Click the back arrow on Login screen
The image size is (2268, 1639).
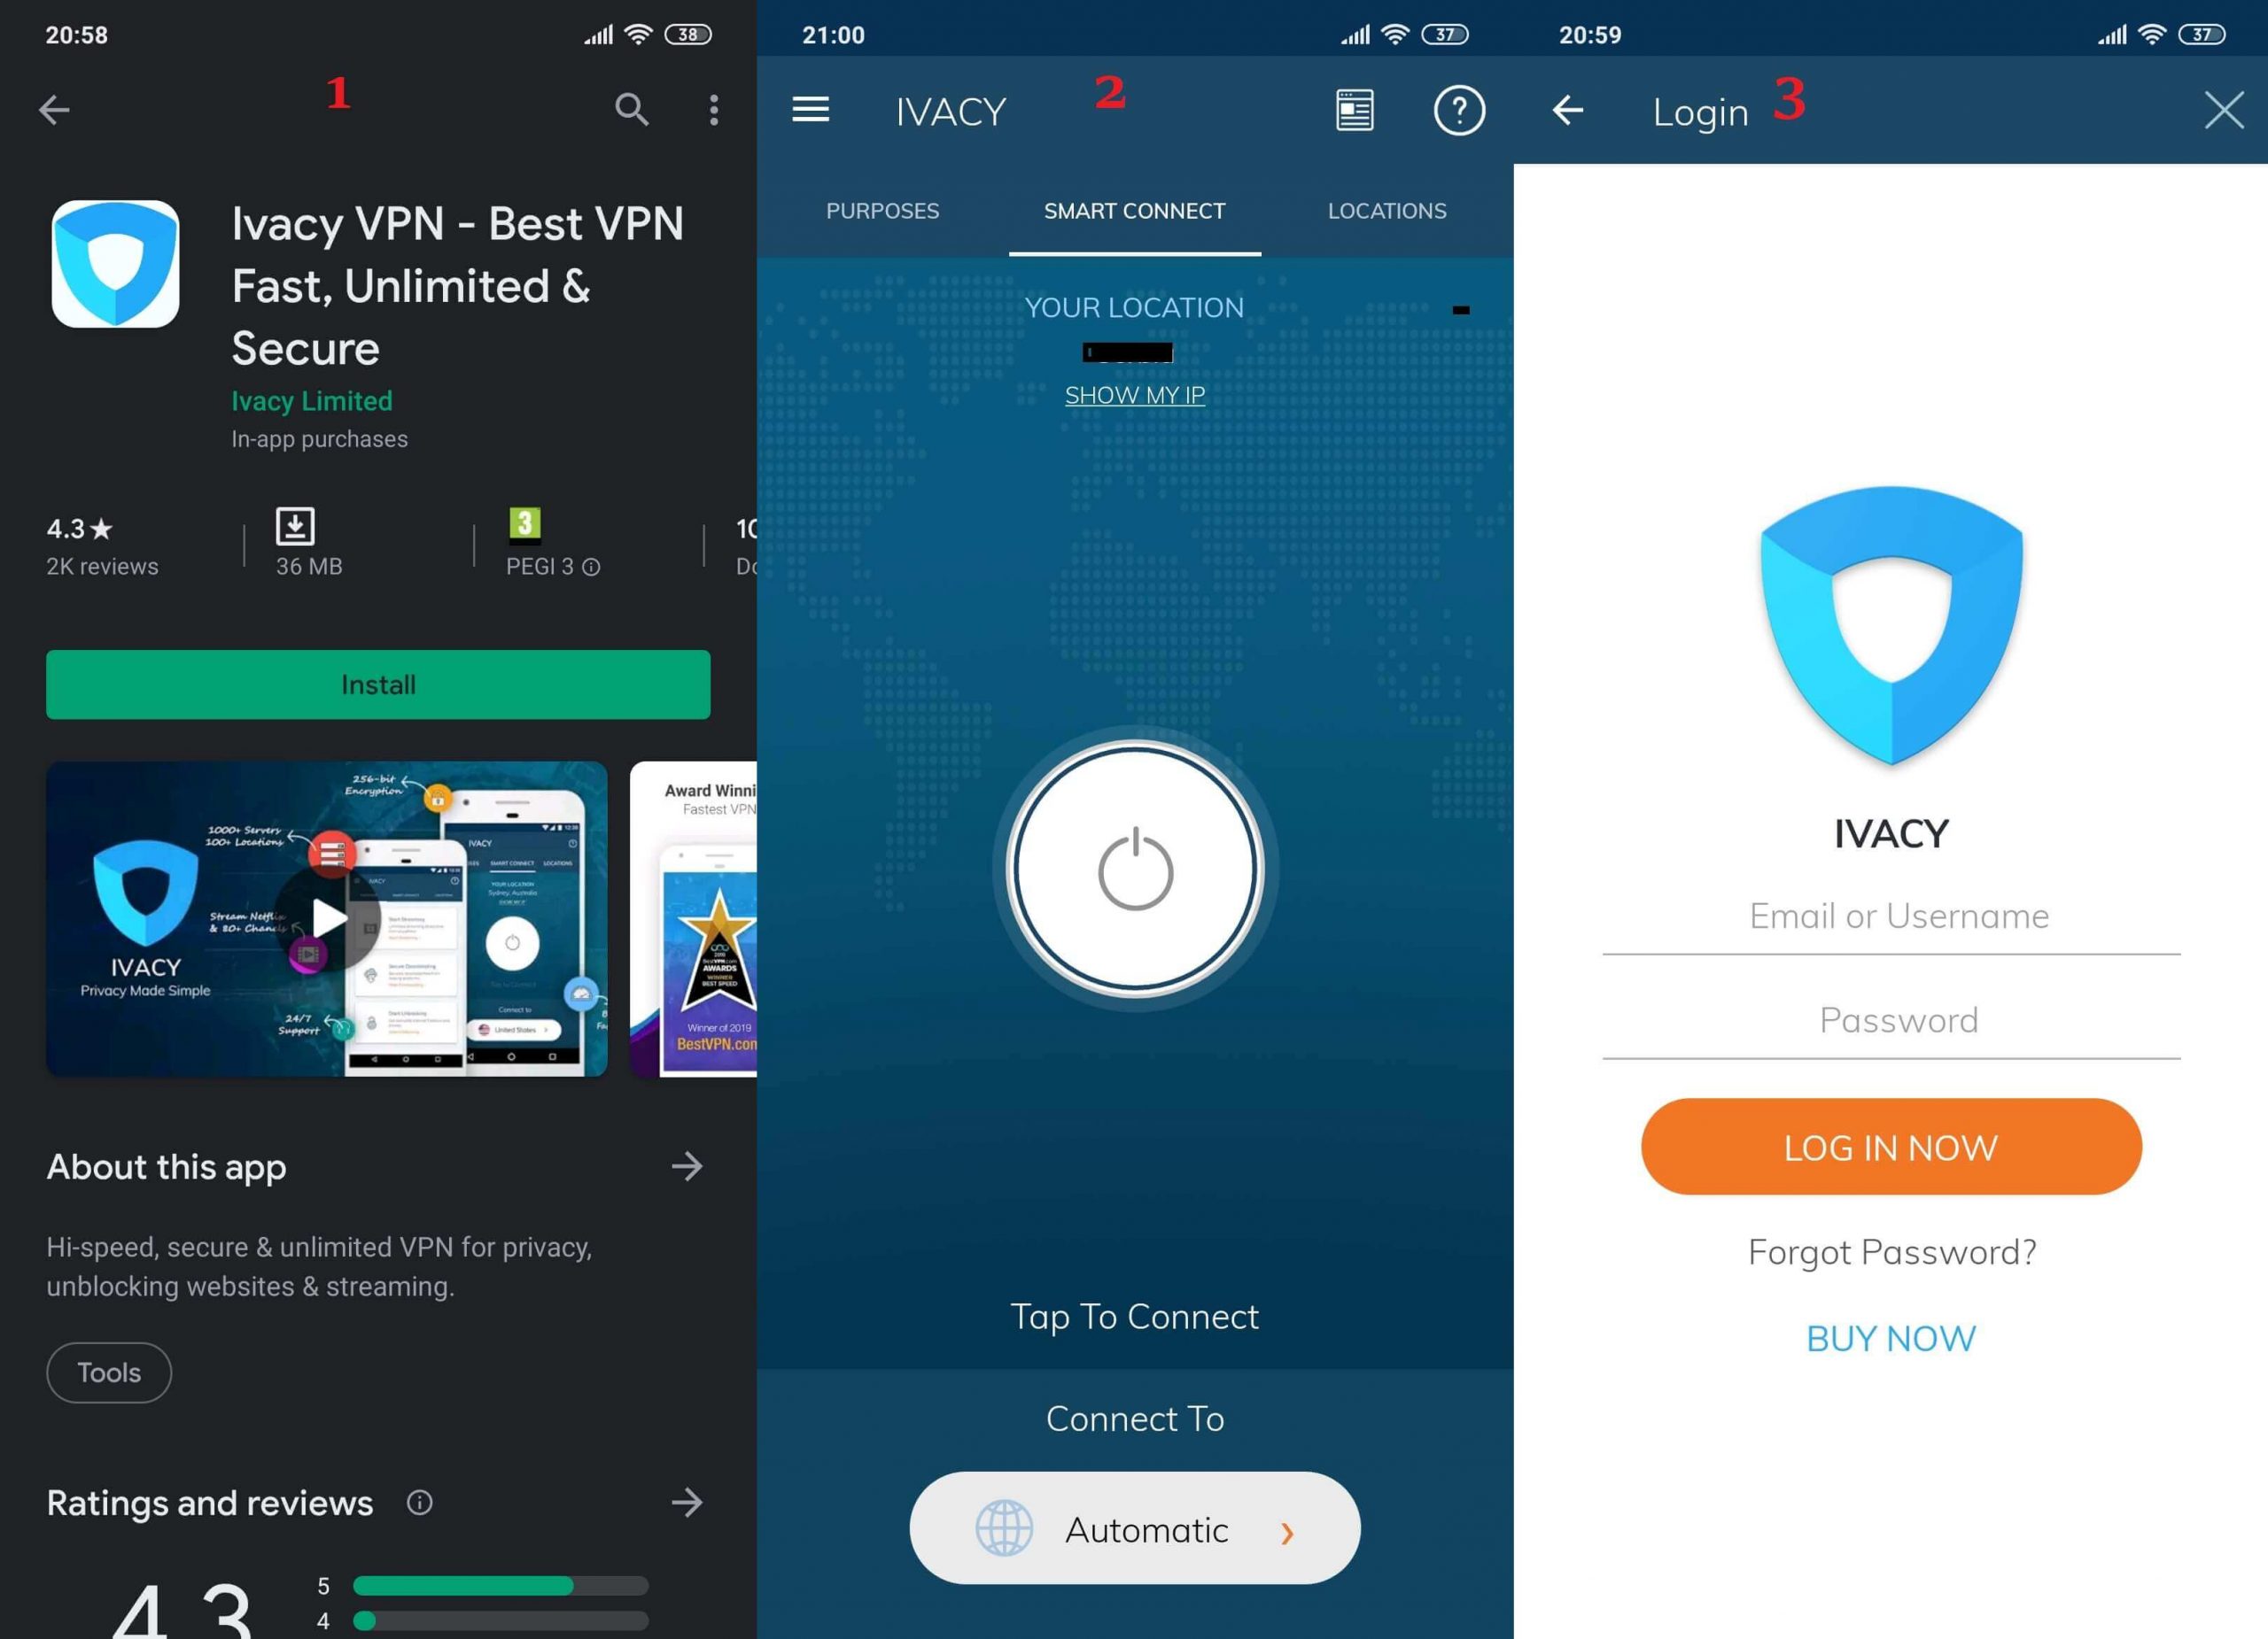(x=1569, y=109)
